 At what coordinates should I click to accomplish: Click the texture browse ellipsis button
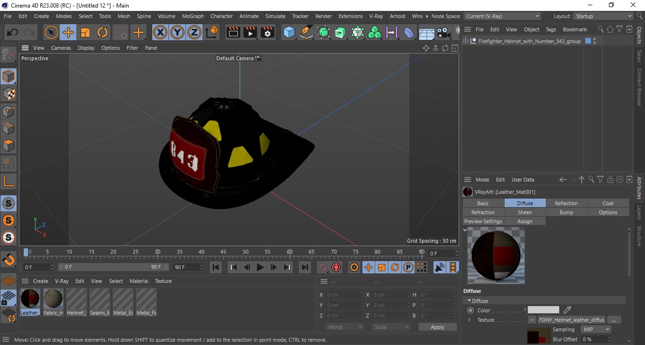pos(614,320)
